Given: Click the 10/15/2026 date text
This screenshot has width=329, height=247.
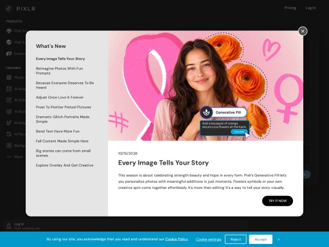Looking at the screenshot, I should [127, 153].
